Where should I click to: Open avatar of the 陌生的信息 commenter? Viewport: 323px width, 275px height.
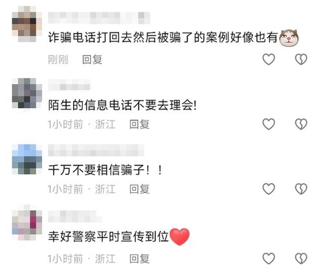coord(27,93)
